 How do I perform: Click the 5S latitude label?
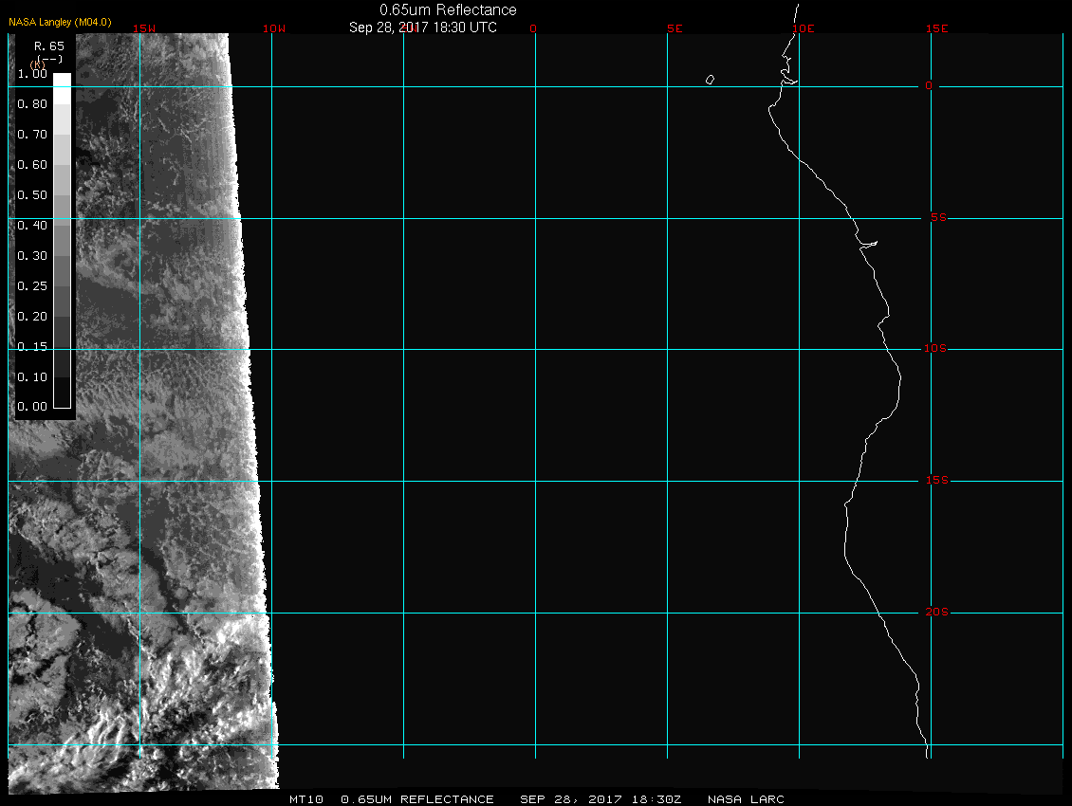point(934,218)
